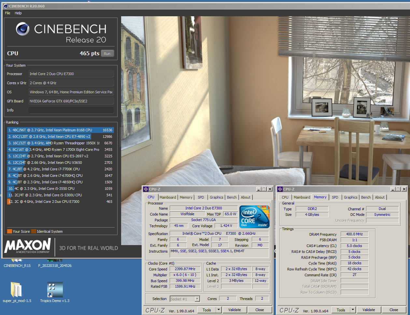Select Ryzen 7 1700X ranking row
This screenshot has height=315, width=410.
click(x=61, y=150)
